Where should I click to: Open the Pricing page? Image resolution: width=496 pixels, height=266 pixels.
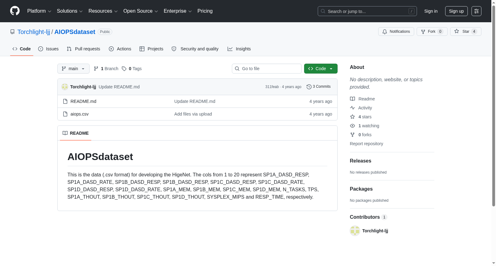point(205,11)
